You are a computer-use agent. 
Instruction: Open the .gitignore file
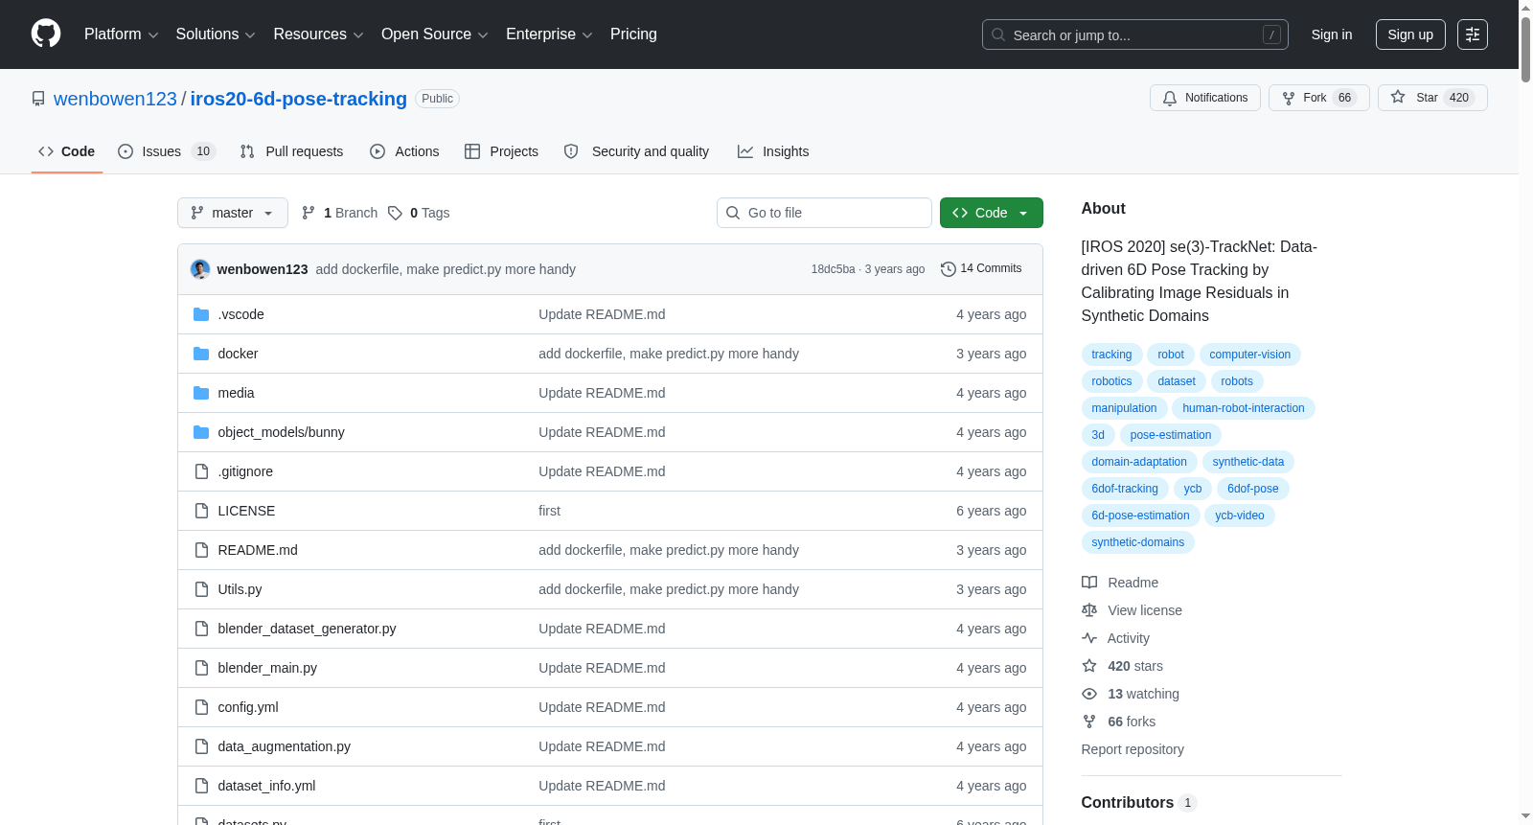tap(245, 471)
